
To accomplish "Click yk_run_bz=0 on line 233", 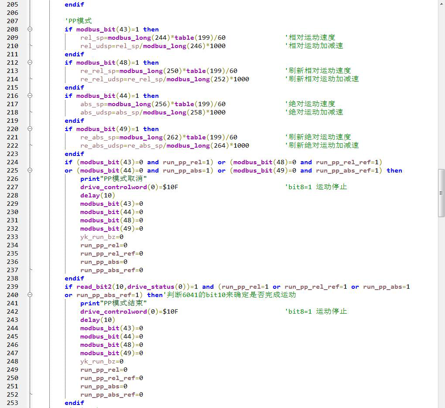I will tap(102, 237).
